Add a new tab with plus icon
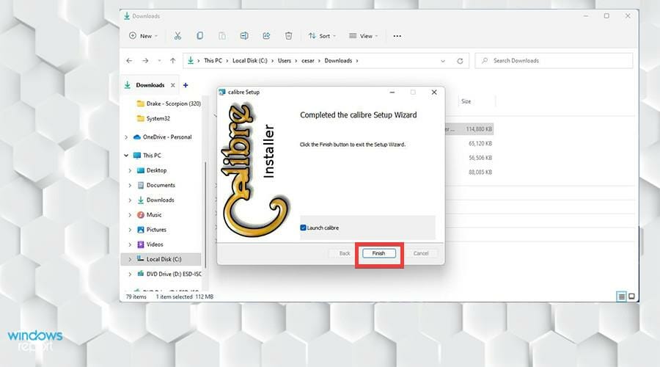This screenshot has width=660, height=367. (186, 85)
